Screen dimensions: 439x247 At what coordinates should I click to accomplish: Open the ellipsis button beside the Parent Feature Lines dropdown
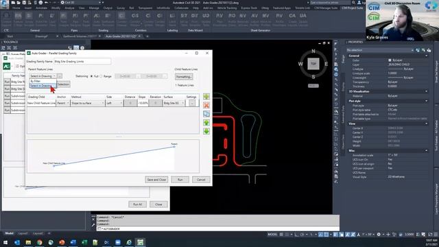(60, 76)
